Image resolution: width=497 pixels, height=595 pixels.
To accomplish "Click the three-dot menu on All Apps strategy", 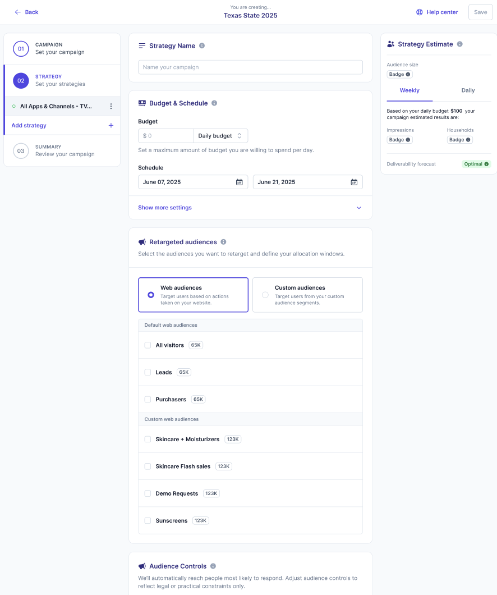I will pyautogui.click(x=111, y=106).
